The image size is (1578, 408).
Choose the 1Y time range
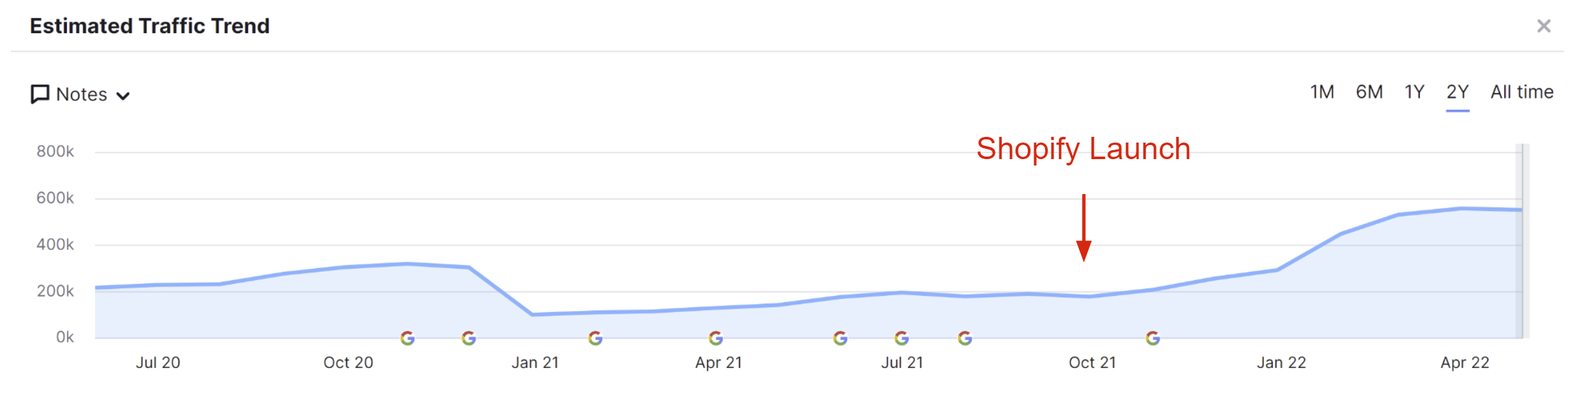coord(1414,92)
